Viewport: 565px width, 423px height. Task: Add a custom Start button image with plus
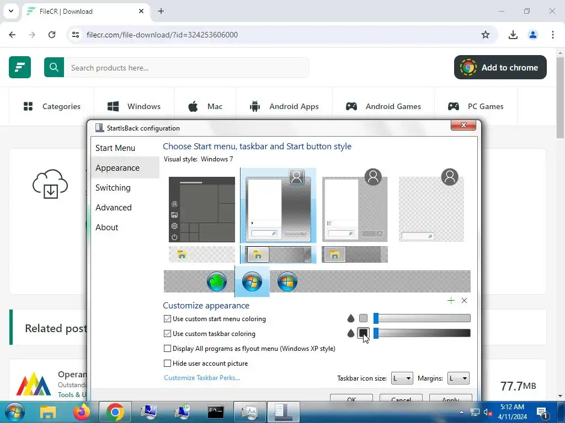[x=451, y=300]
